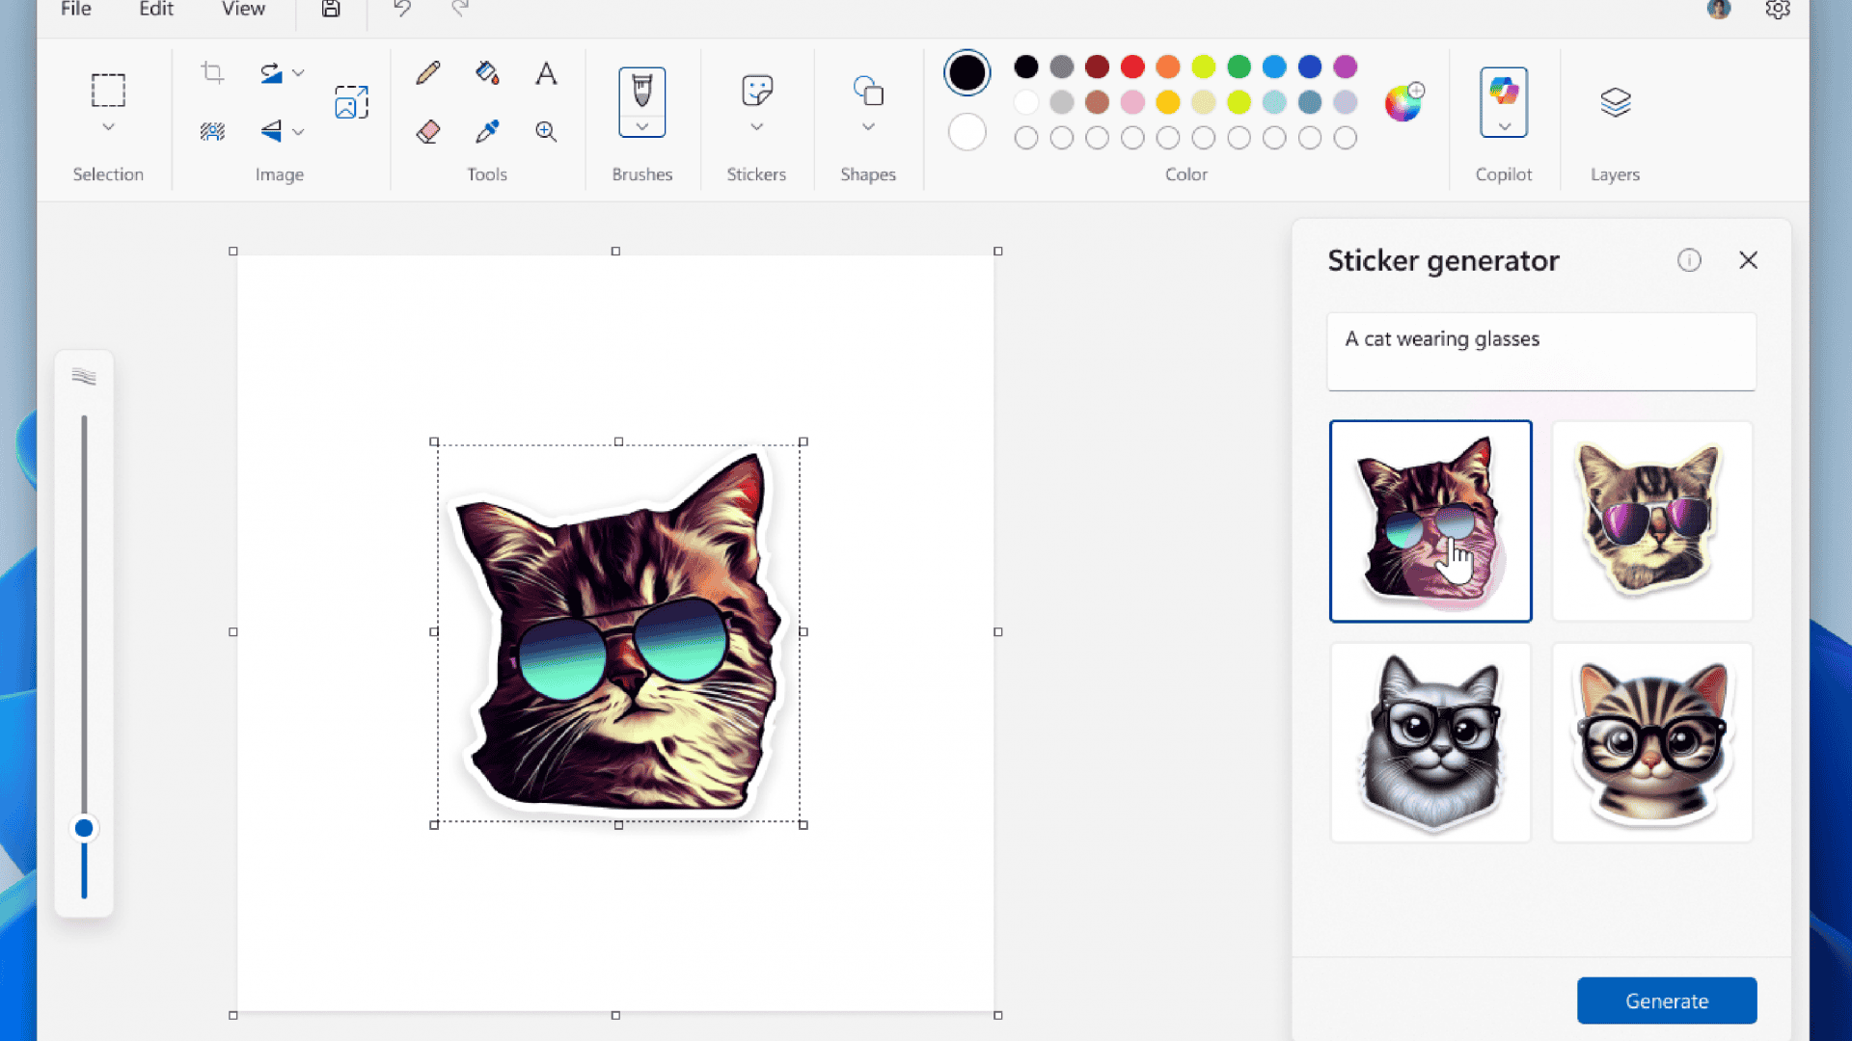Select the Pencil tool
Viewport: 1852px width, 1041px height.
[428, 73]
